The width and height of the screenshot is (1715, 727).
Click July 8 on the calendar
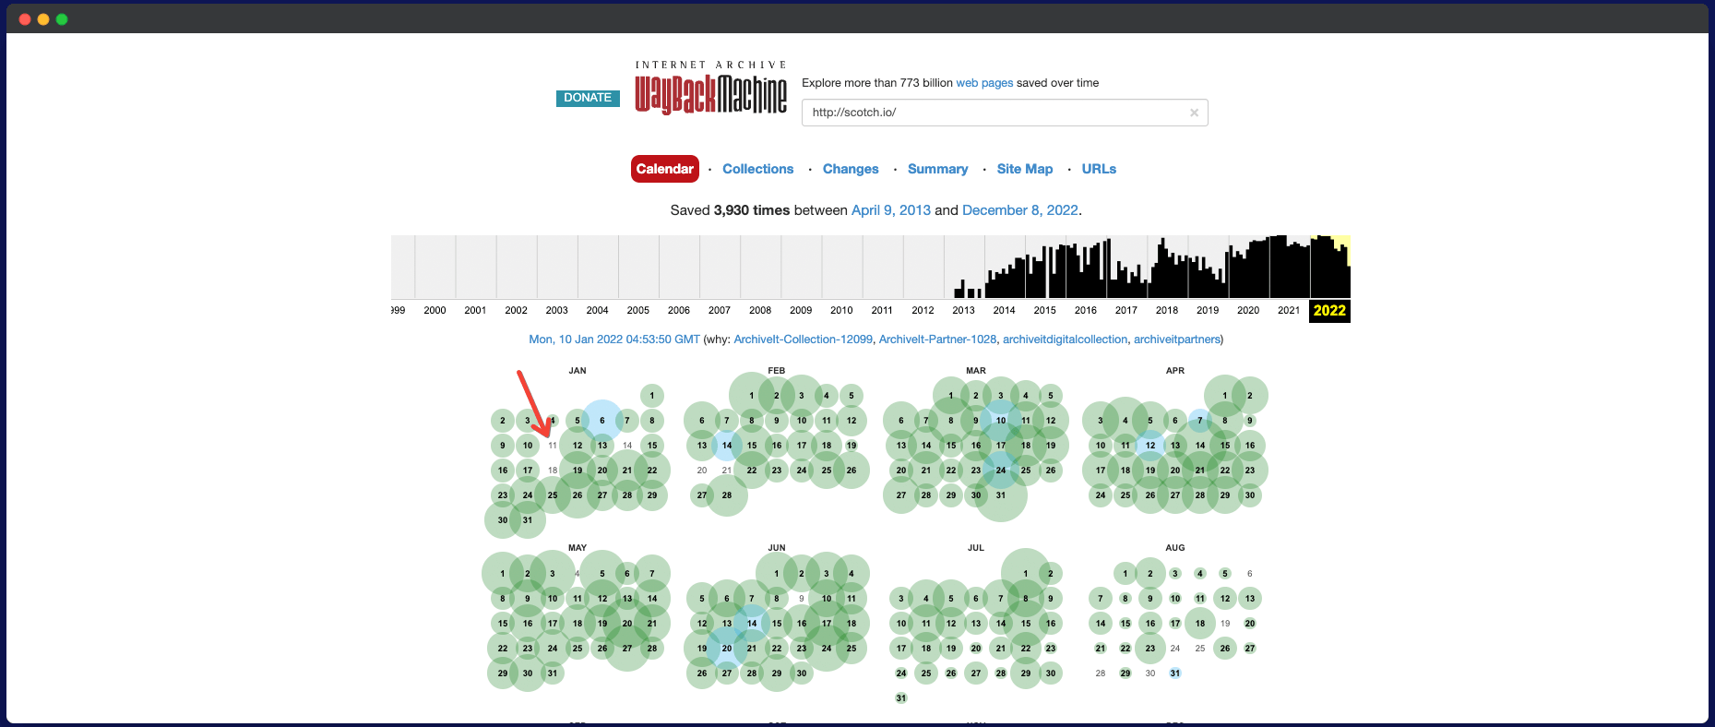point(1026,599)
